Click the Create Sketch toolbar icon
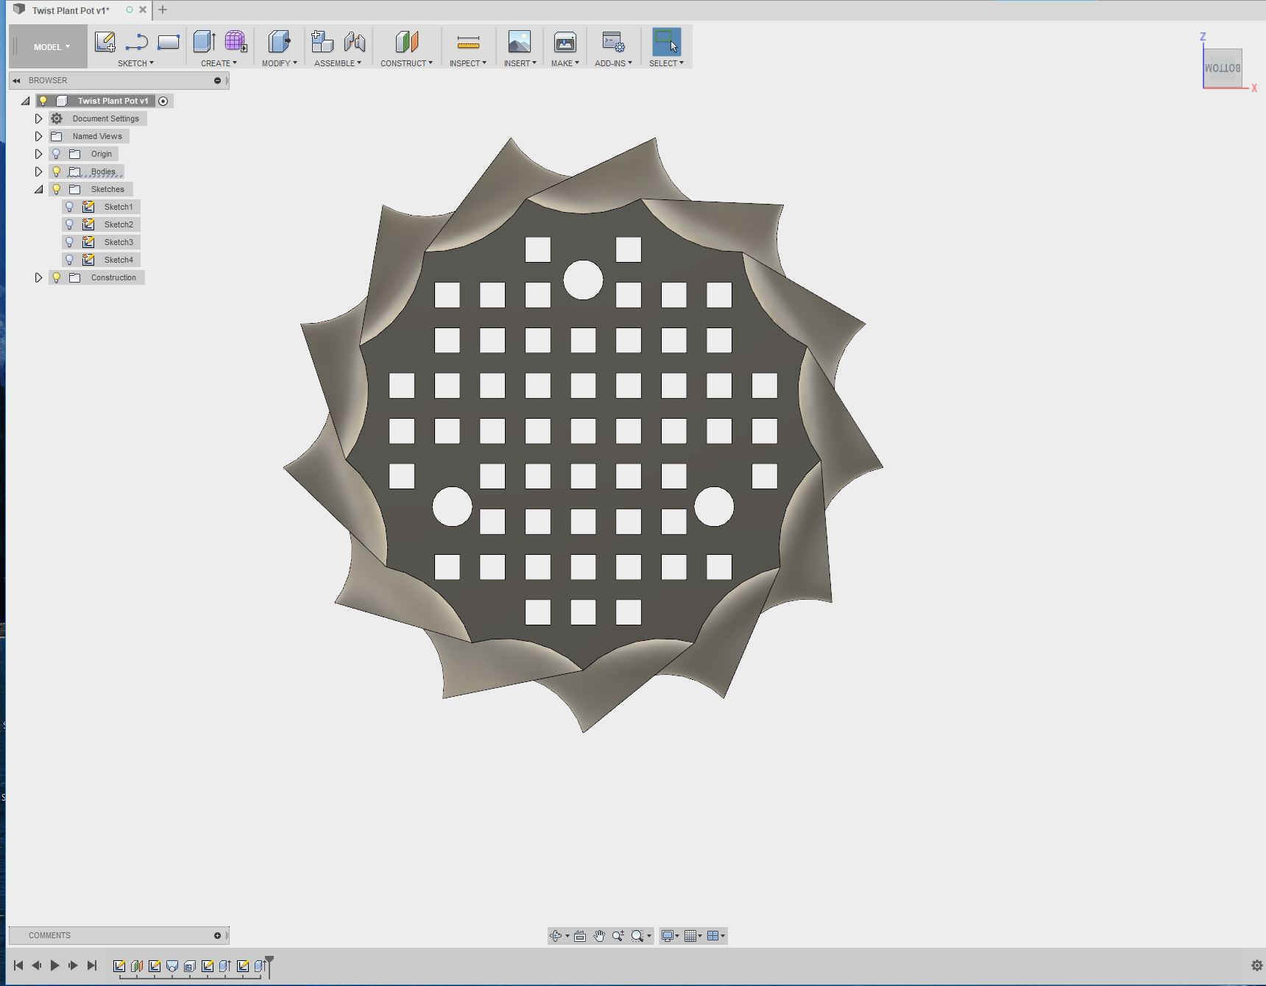Screen dimensions: 1266x986 click(105, 42)
